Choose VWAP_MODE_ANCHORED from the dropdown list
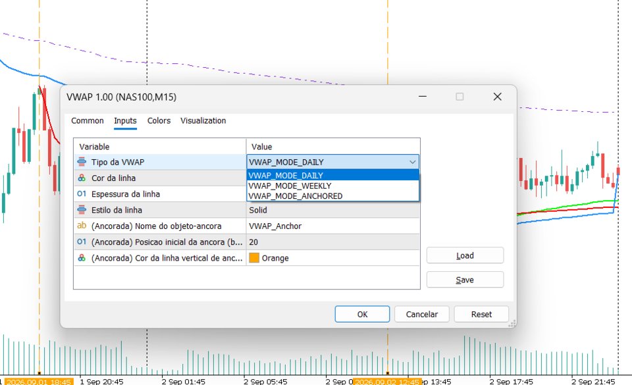 (333, 196)
